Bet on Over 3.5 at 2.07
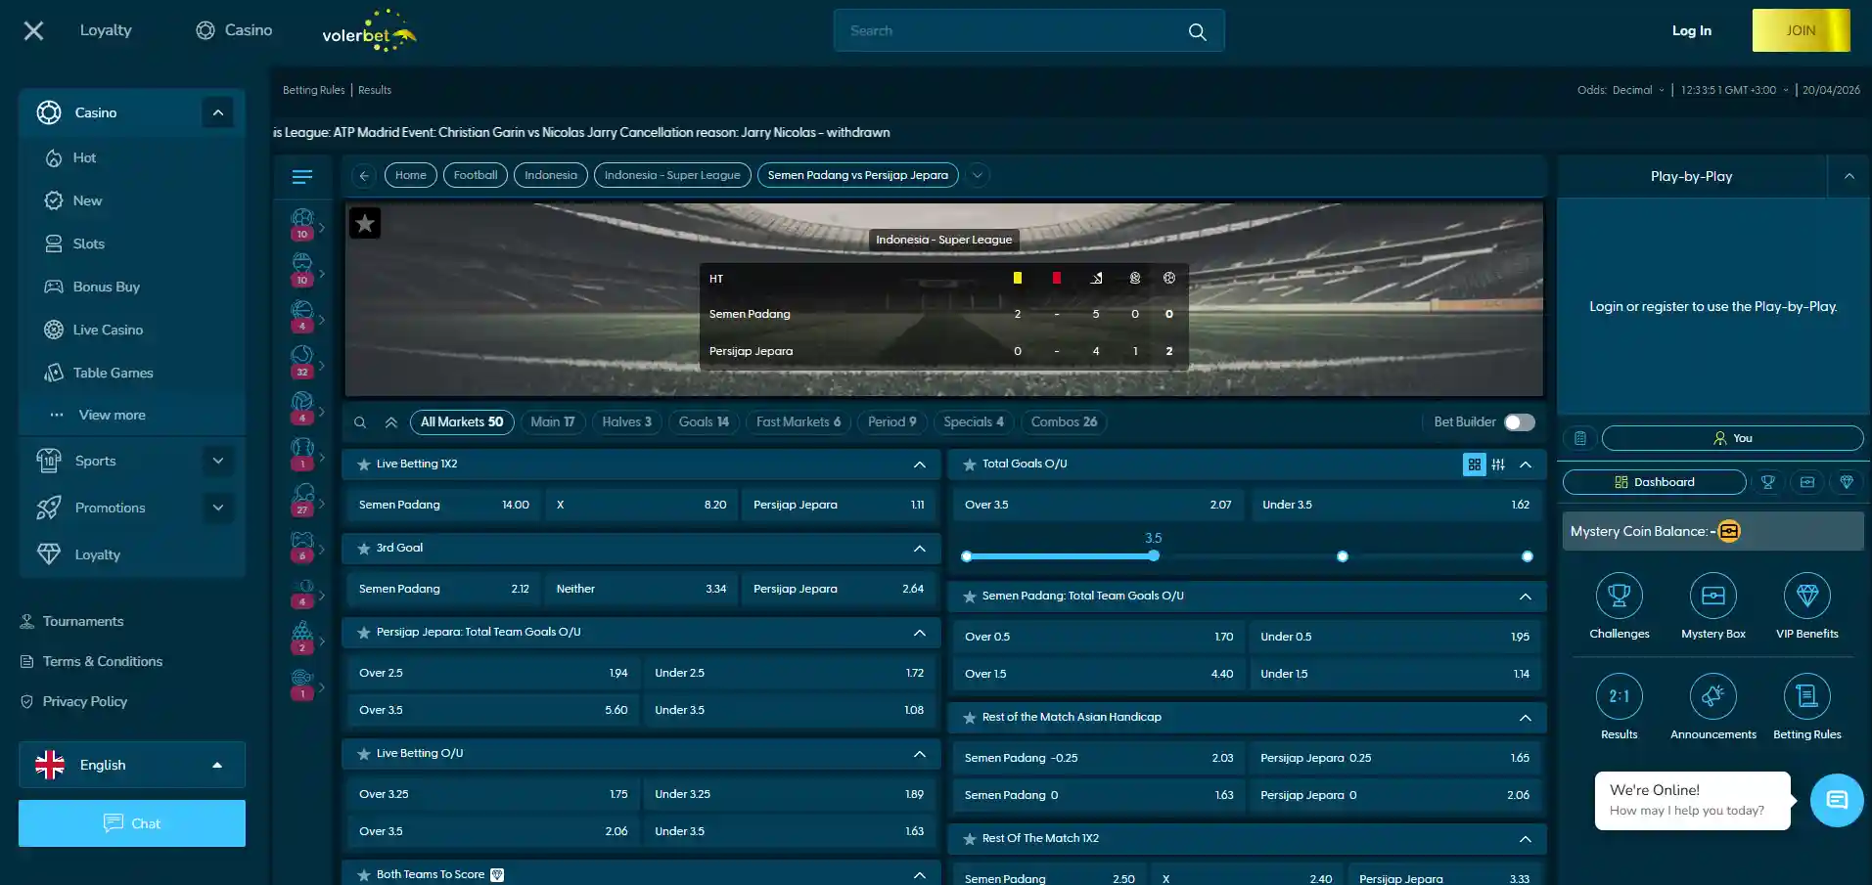The image size is (1872, 885). [1098, 506]
